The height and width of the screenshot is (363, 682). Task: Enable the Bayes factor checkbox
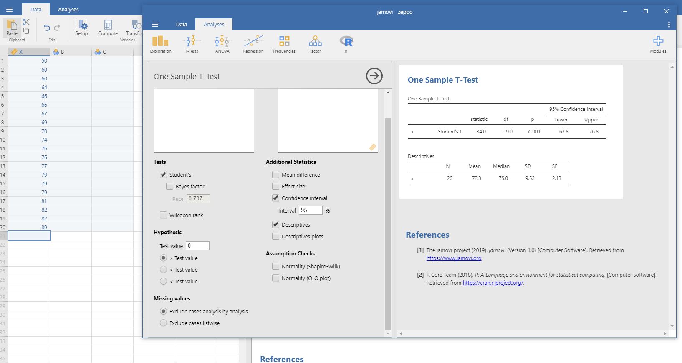click(x=169, y=186)
